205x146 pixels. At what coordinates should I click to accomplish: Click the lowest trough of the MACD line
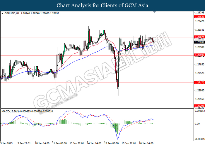point(118,139)
